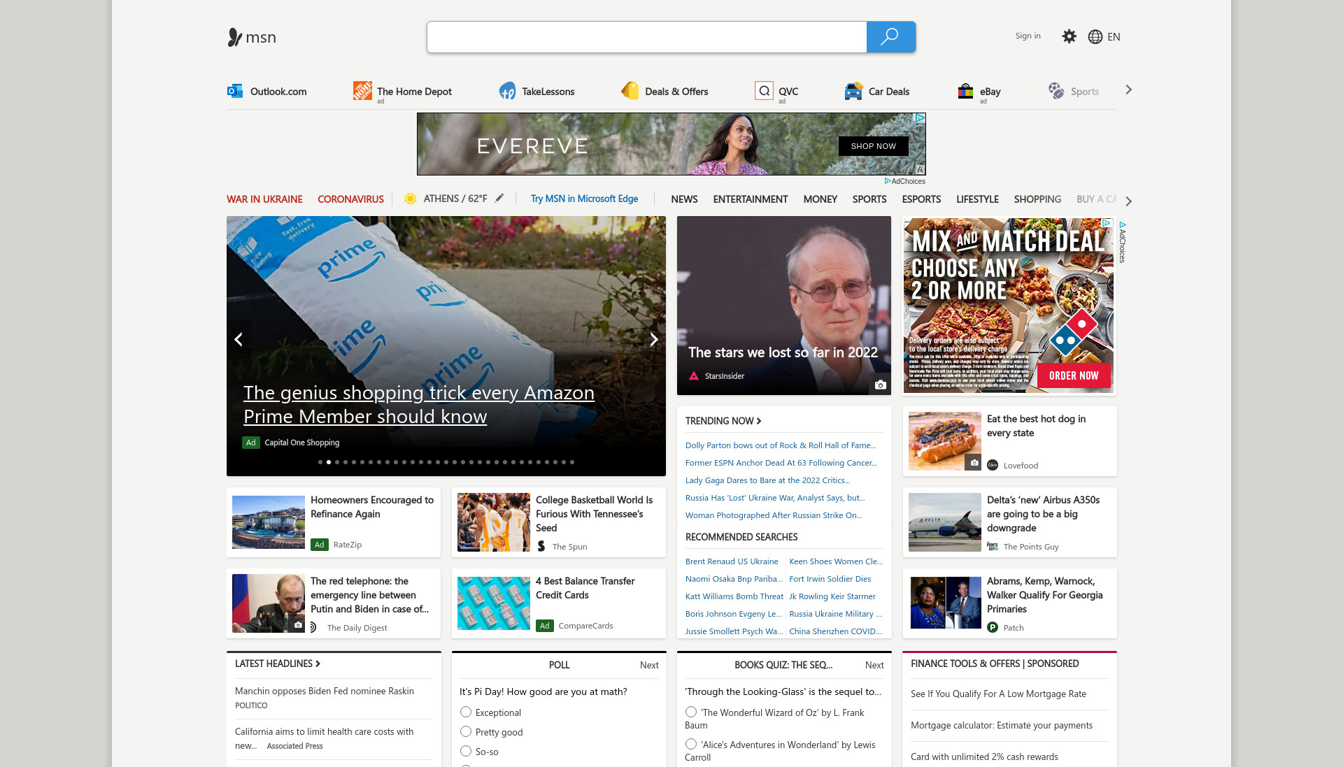This screenshot has height=767, width=1343.
Task: Click The Spun source logo
Action: coord(541,546)
